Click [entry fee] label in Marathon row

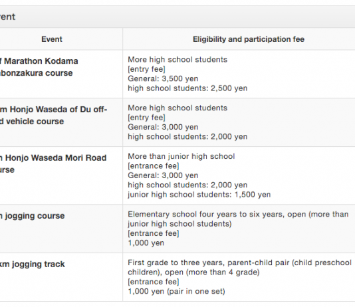(146, 69)
